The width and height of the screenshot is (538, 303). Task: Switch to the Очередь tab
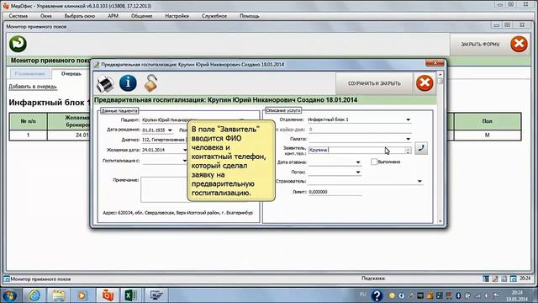(71, 73)
